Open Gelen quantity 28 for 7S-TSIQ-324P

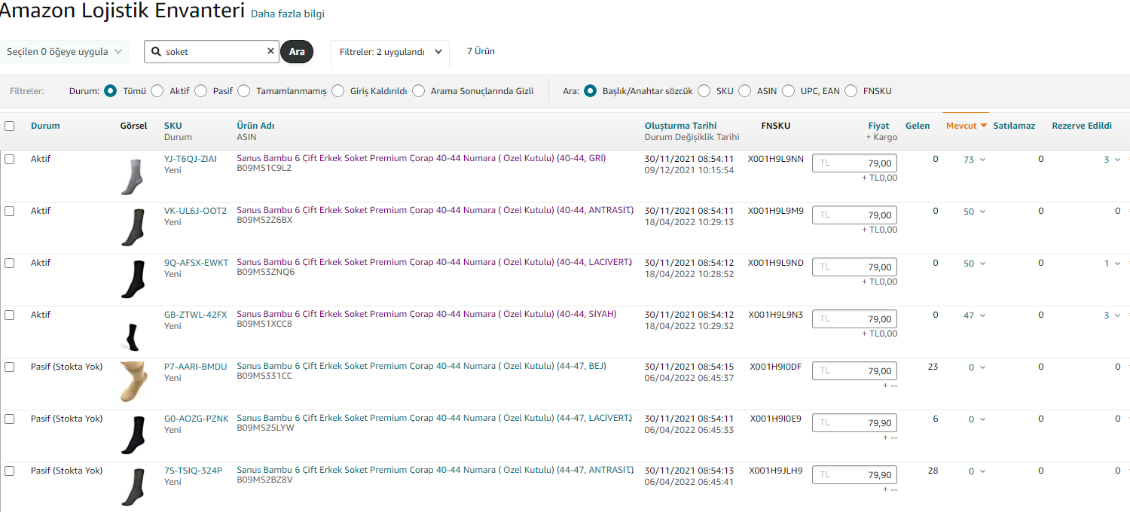(x=933, y=471)
